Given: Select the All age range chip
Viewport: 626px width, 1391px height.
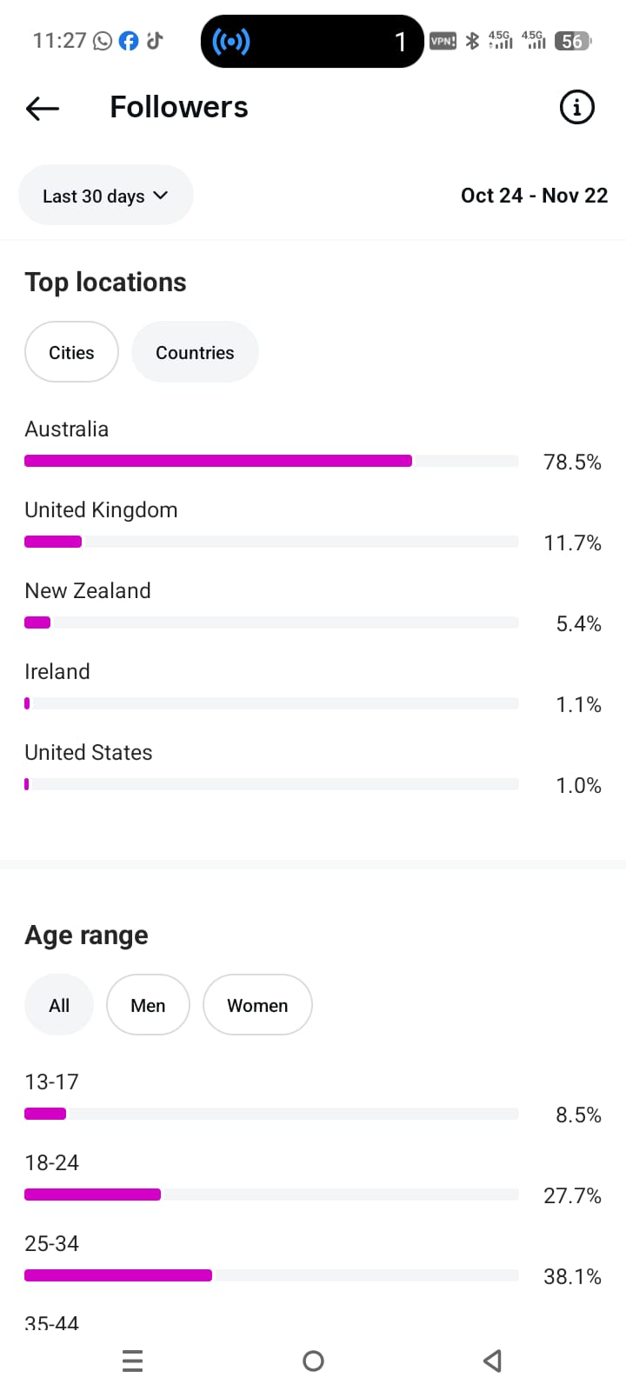Looking at the screenshot, I should point(59,1005).
